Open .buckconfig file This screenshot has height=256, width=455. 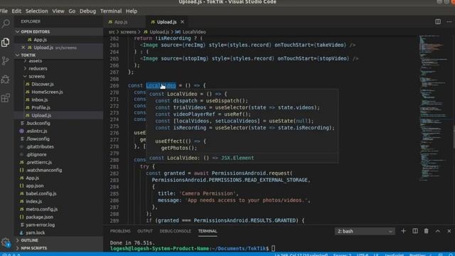coord(59,123)
